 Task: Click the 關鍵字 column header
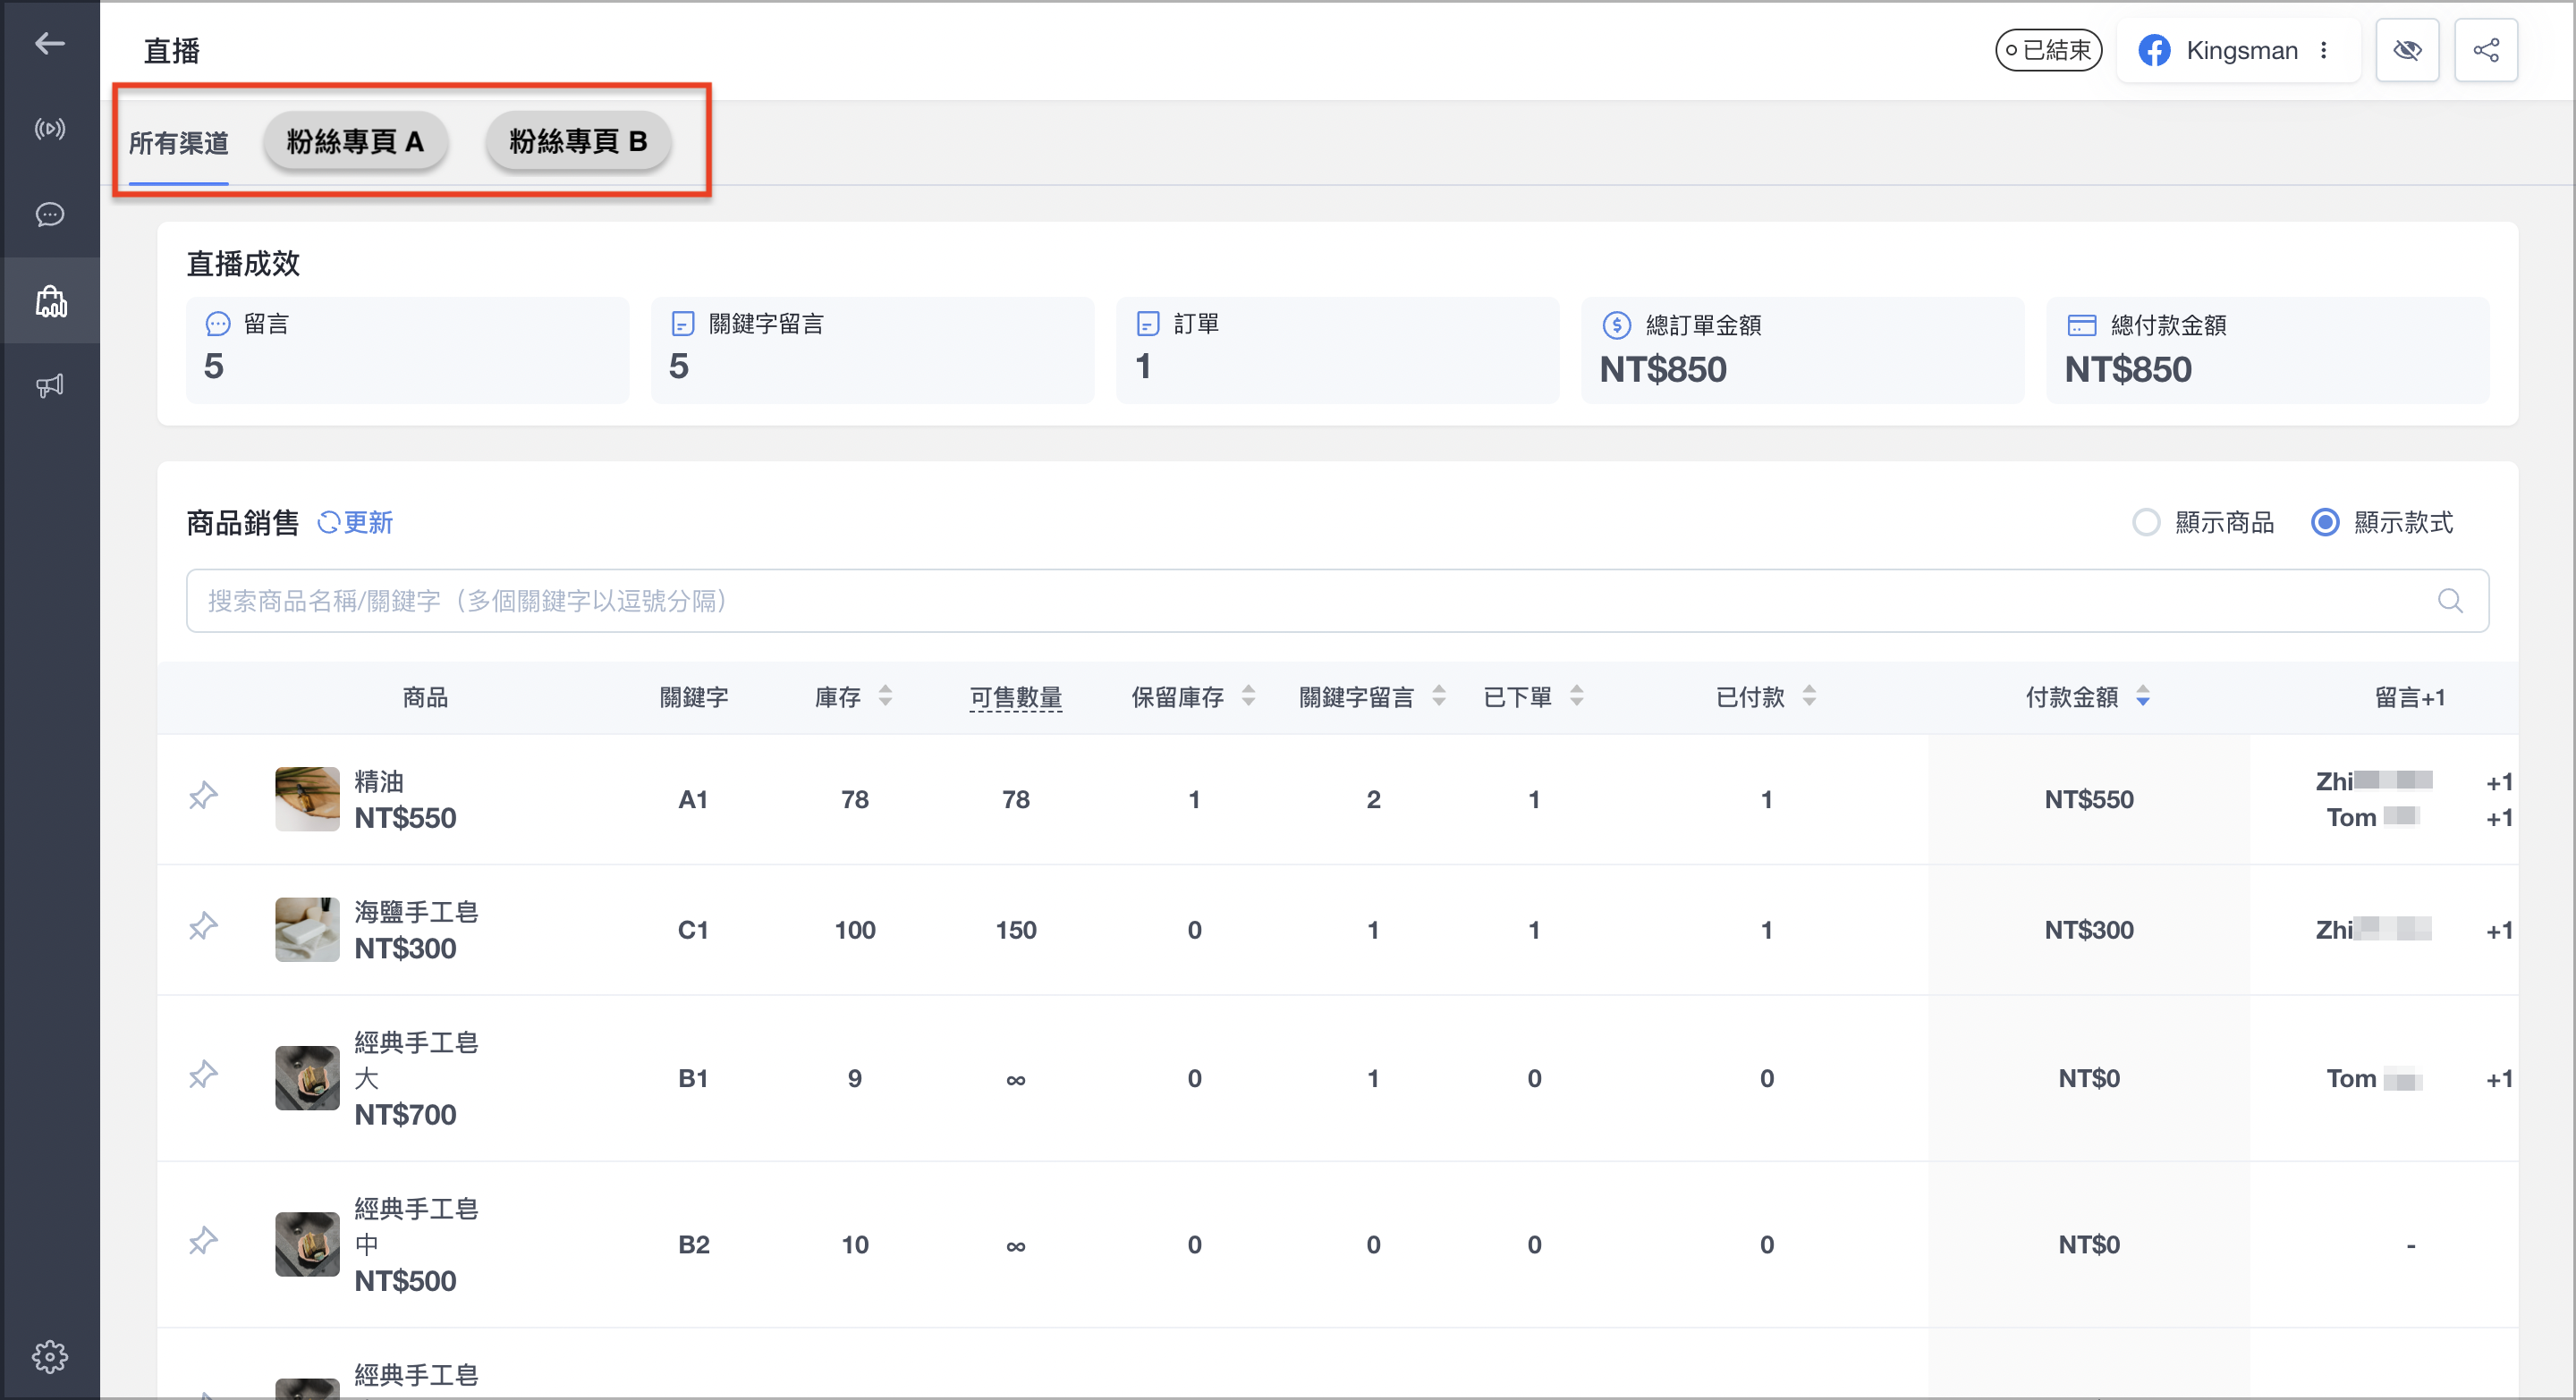(693, 697)
